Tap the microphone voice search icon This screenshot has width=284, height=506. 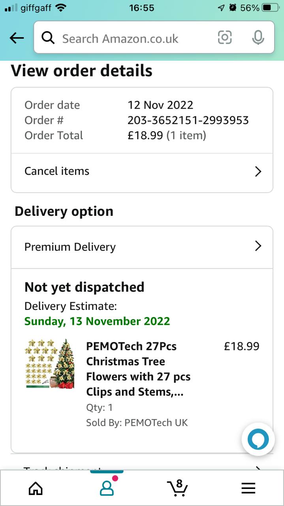(x=258, y=38)
